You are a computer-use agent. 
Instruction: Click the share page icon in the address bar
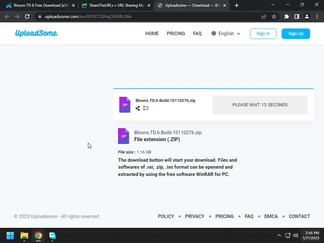[x=264, y=16]
